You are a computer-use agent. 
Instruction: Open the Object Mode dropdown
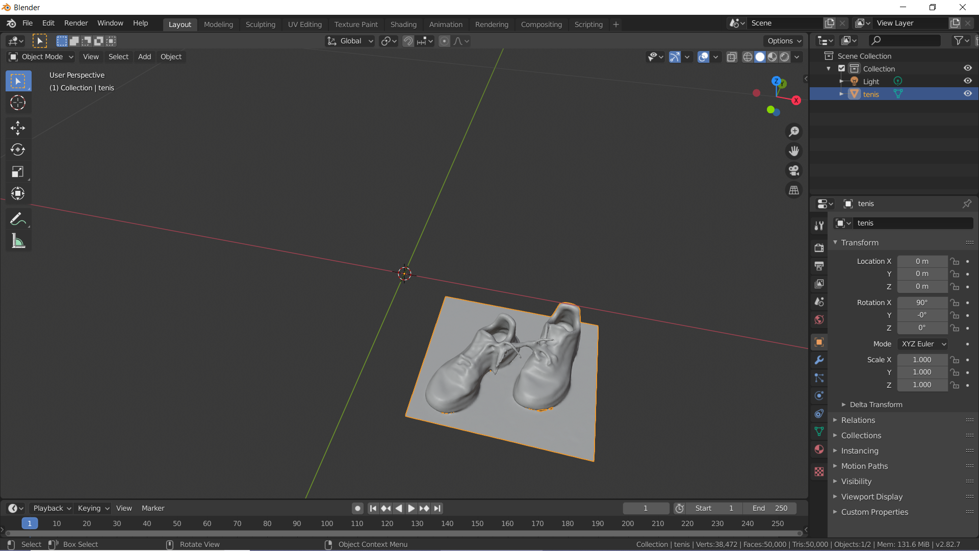[42, 57]
